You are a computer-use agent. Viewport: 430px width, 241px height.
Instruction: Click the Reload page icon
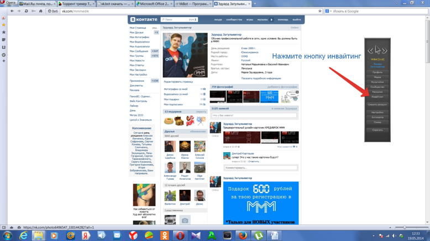[x=26, y=11]
